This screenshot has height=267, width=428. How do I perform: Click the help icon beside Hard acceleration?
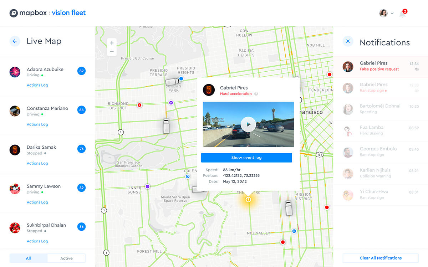(x=257, y=93)
